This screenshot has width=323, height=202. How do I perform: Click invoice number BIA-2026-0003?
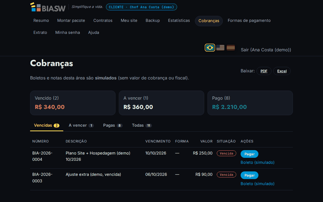[x=42, y=178]
